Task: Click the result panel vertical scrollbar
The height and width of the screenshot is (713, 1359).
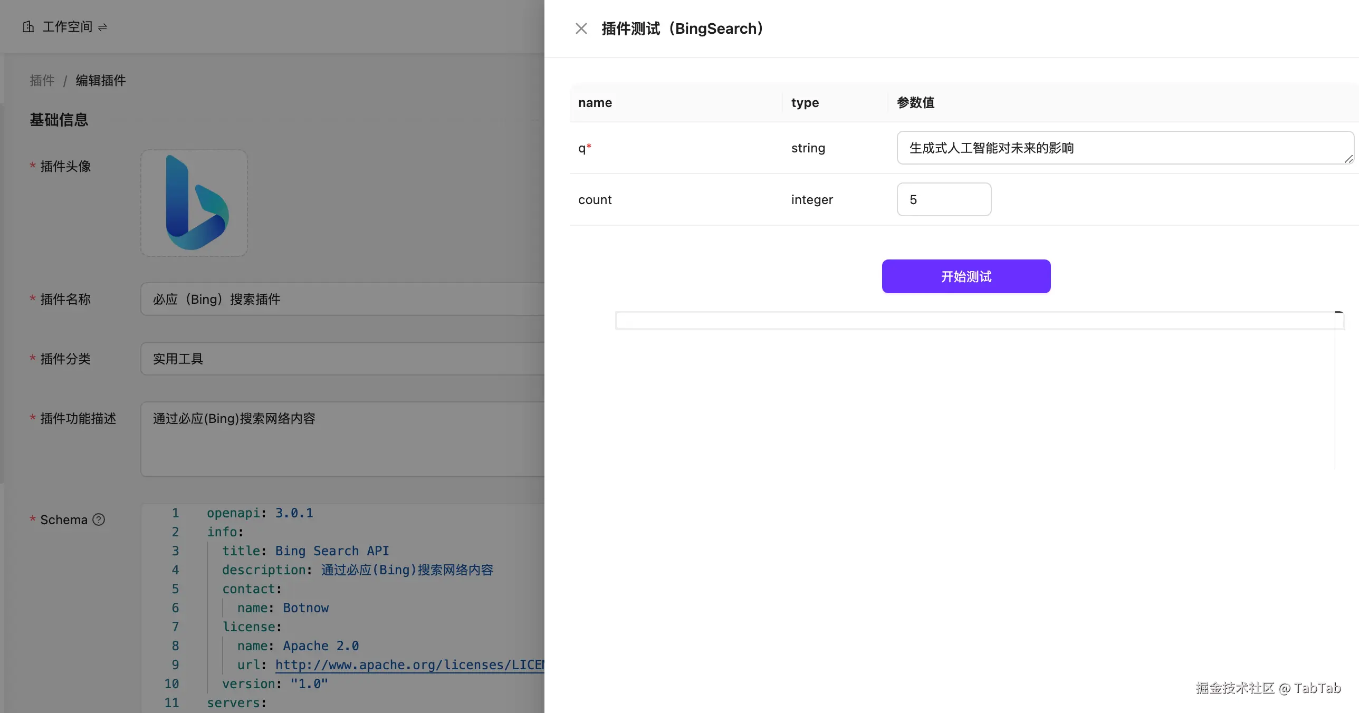Action: pyautogui.click(x=1338, y=390)
